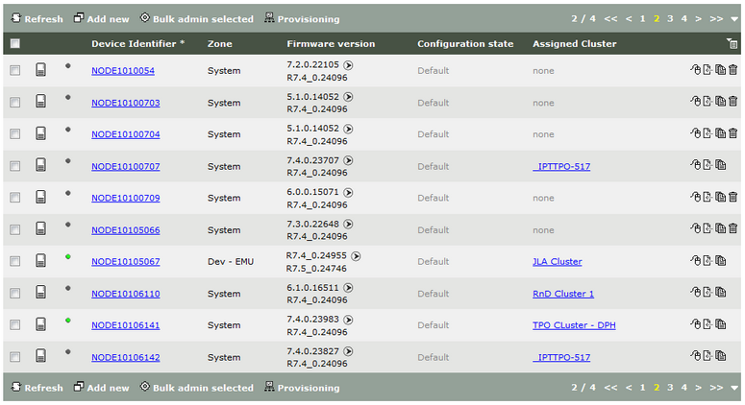The width and height of the screenshot is (745, 405).
Task: Check the box for NODE10100704
Action: (x=15, y=134)
